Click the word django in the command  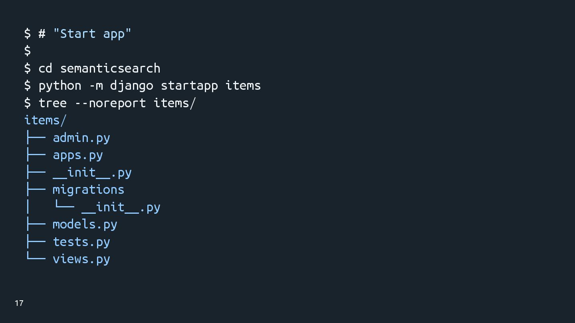pyautogui.click(x=131, y=85)
